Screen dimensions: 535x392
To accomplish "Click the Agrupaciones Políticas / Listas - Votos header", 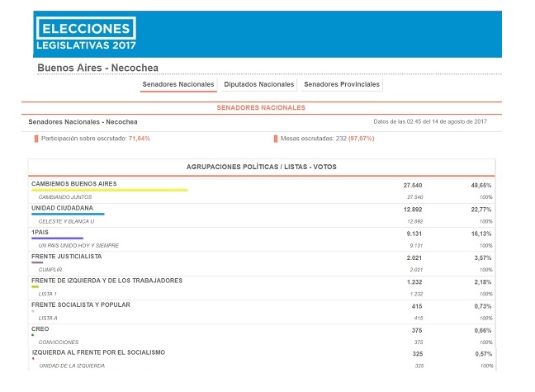I will click(x=262, y=167).
